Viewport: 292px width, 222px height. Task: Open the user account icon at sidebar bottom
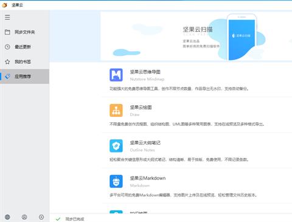click(24, 217)
